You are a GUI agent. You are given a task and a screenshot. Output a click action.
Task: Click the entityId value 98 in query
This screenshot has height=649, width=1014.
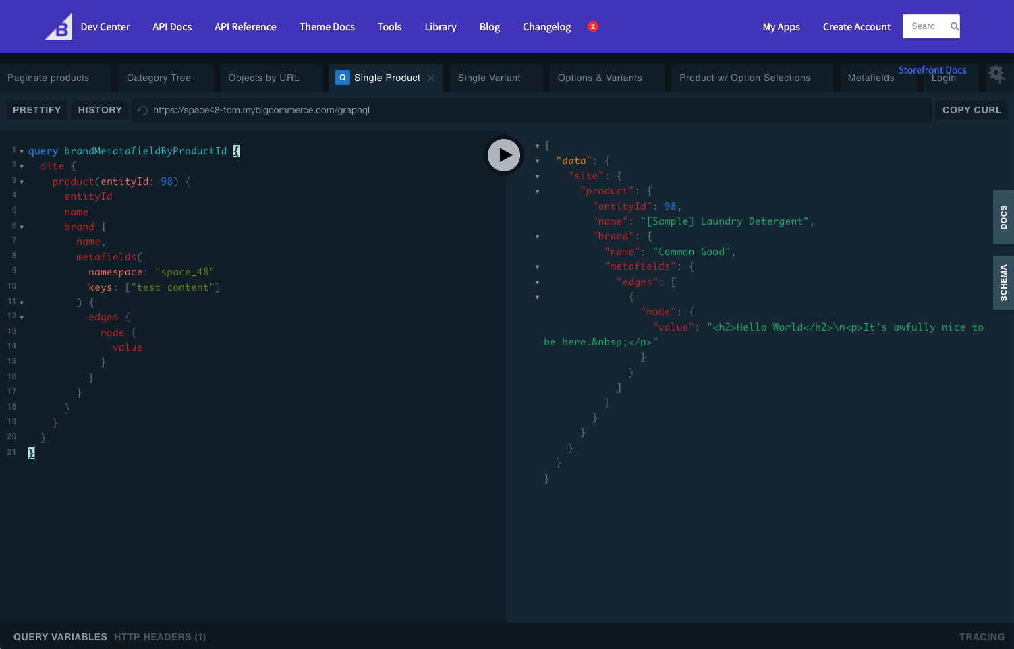[167, 181]
